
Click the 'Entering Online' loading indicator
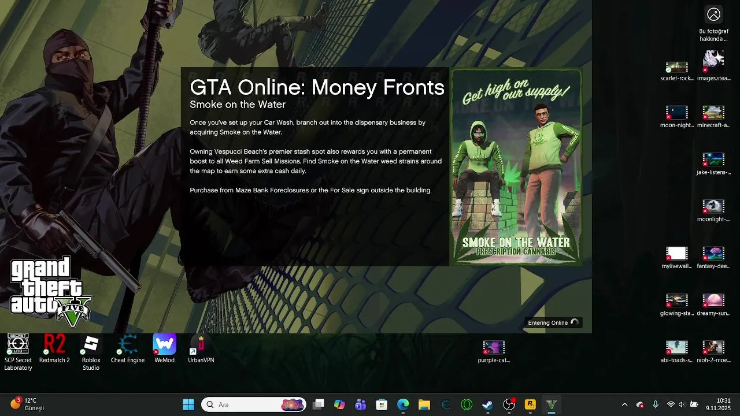pyautogui.click(x=553, y=322)
